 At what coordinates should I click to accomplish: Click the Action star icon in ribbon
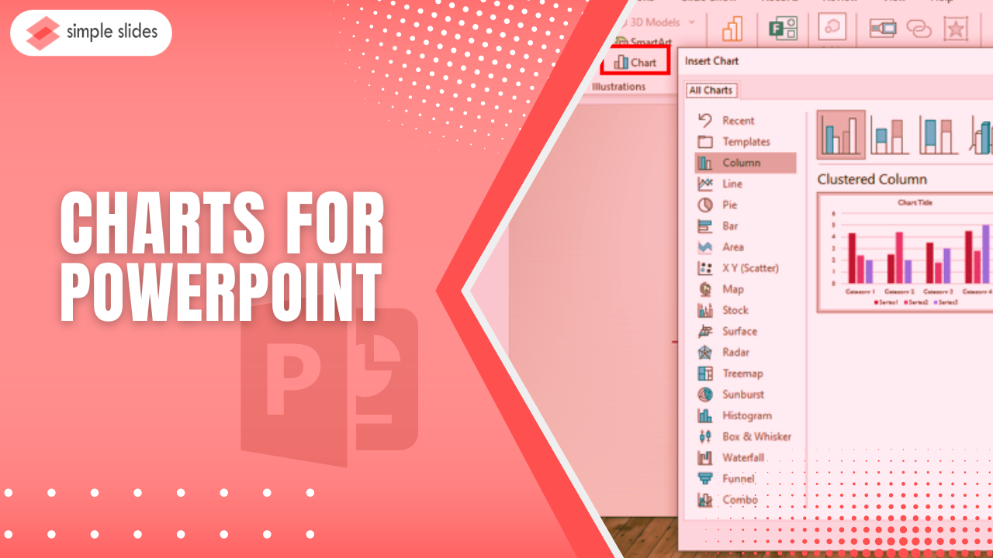point(955,29)
